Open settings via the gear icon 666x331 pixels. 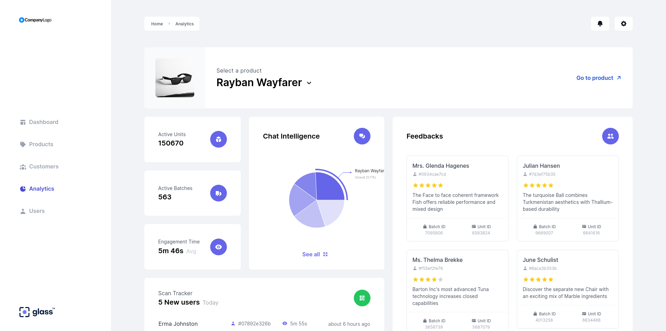623,23
